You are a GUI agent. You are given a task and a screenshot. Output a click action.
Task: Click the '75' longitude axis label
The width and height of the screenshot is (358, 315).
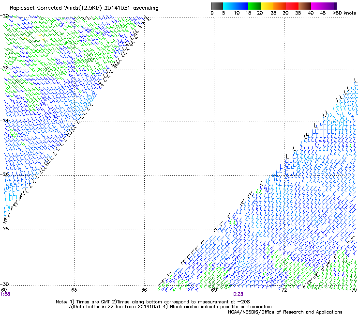pos(354,290)
